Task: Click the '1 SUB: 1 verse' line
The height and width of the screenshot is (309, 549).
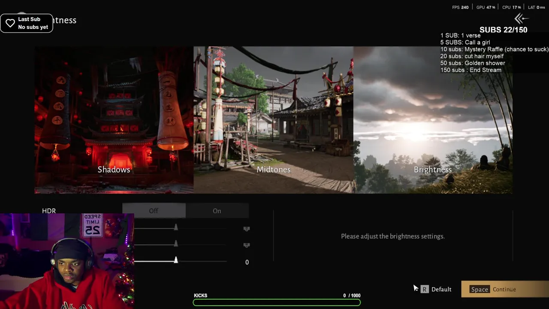Action: (460, 36)
